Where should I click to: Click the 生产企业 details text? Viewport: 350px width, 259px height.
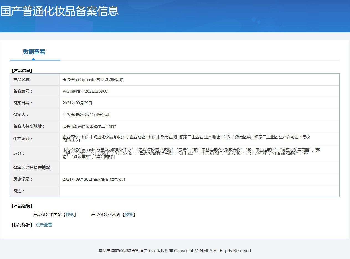tap(186, 139)
